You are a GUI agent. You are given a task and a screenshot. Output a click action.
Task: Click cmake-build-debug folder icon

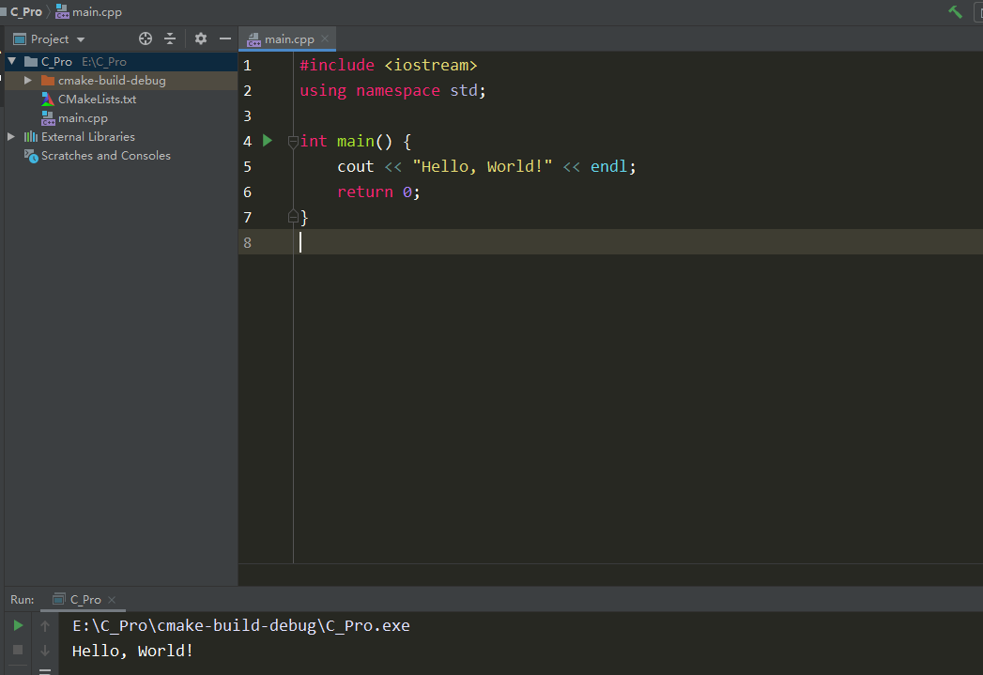[x=48, y=80]
